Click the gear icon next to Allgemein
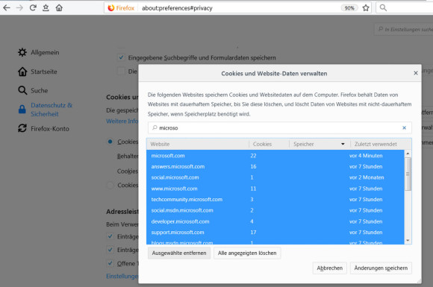Image resolution: width=433 pixels, height=287 pixels. (22, 52)
